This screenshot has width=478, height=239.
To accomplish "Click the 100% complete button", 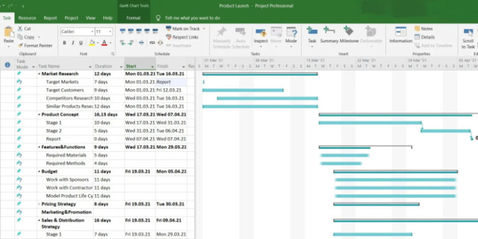I will tap(155, 31).
